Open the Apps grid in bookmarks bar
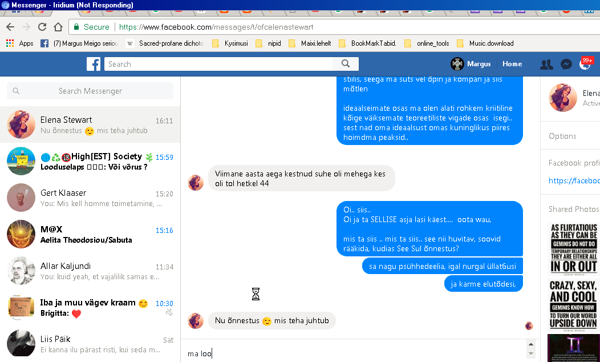600x362 pixels. click(x=19, y=43)
